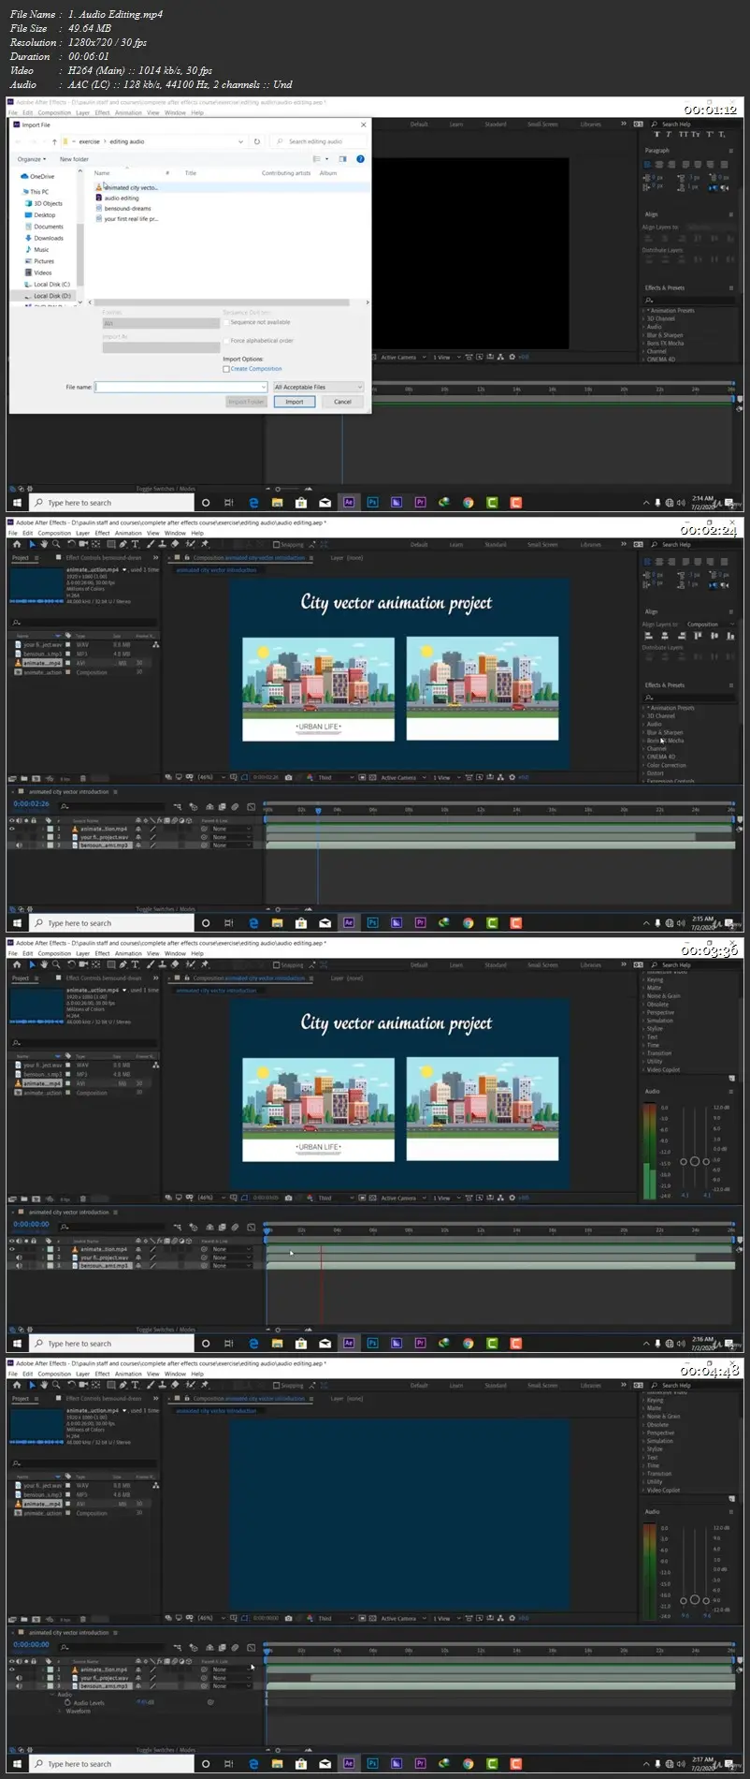
Task: In the 00:01:12 frame, click the Search editing audio box
Action: pyautogui.click(x=318, y=141)
